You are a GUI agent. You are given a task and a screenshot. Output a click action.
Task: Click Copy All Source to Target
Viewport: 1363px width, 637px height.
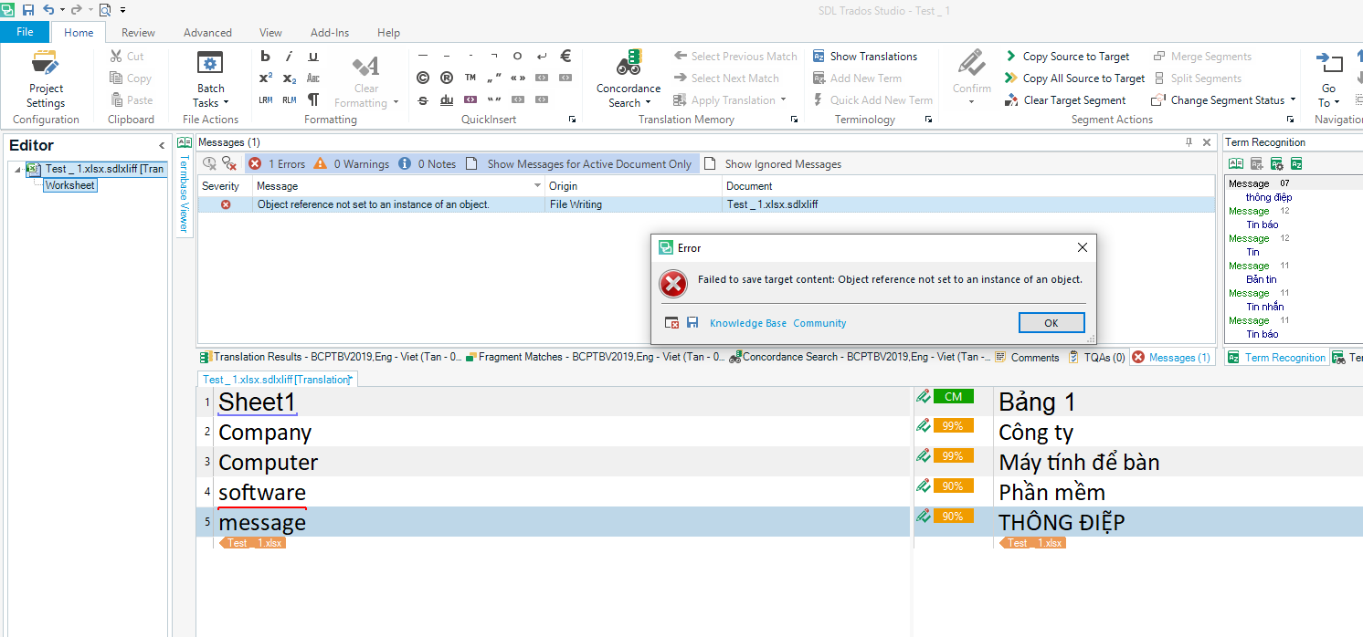tap(1074, 78)
